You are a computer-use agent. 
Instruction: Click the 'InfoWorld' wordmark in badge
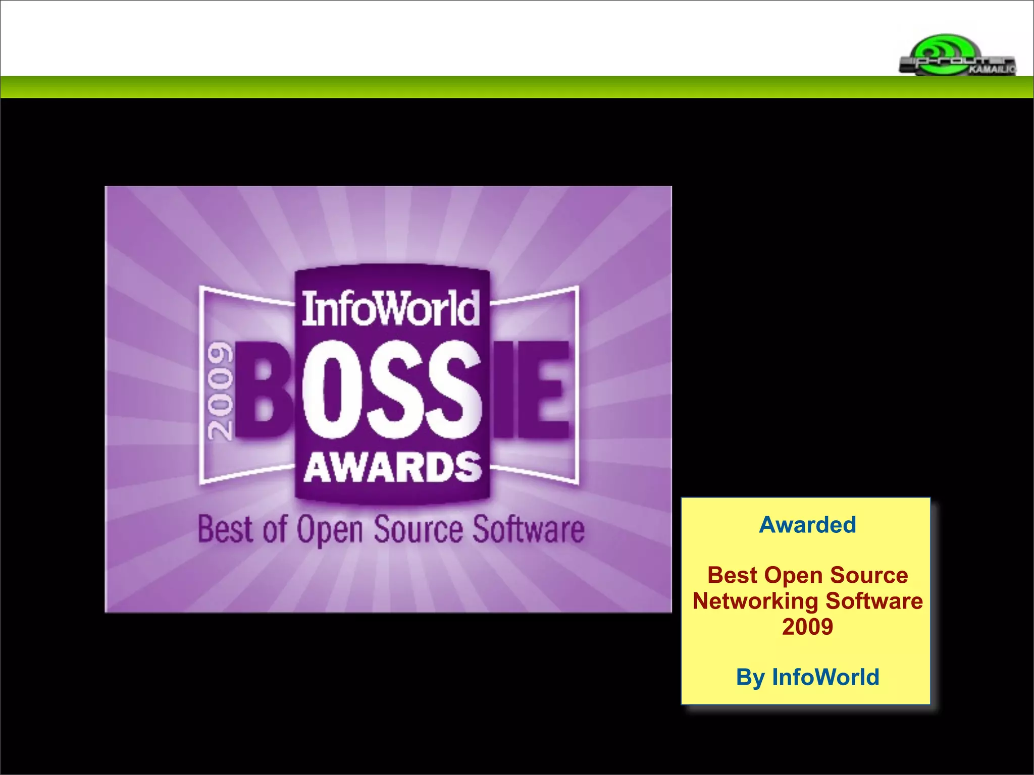coord(391,309)
